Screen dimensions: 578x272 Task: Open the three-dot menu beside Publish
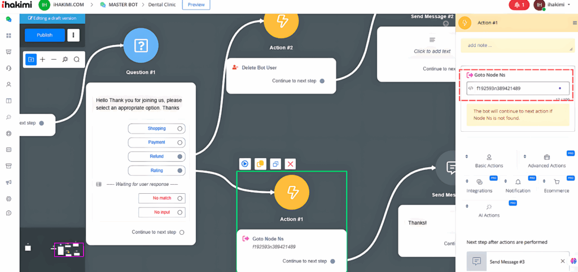coord(73,35)
